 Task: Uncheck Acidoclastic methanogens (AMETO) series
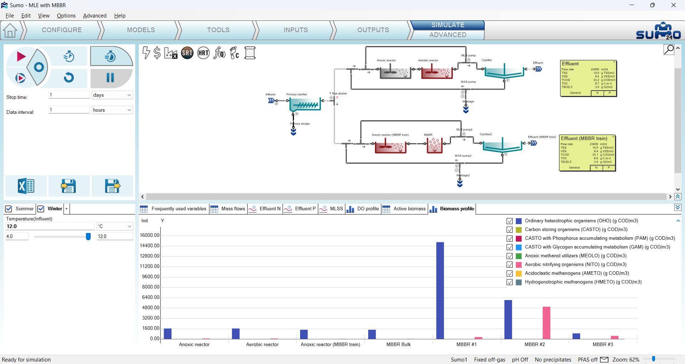click(509, 273)
